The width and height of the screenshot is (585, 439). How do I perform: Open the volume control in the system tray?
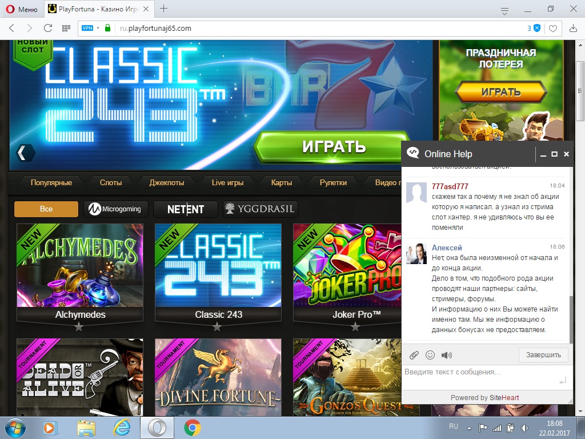524,428
